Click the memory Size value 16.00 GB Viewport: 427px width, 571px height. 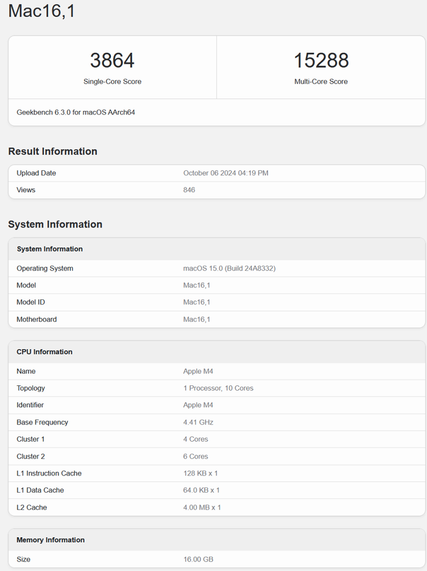[x=198, y=559]
